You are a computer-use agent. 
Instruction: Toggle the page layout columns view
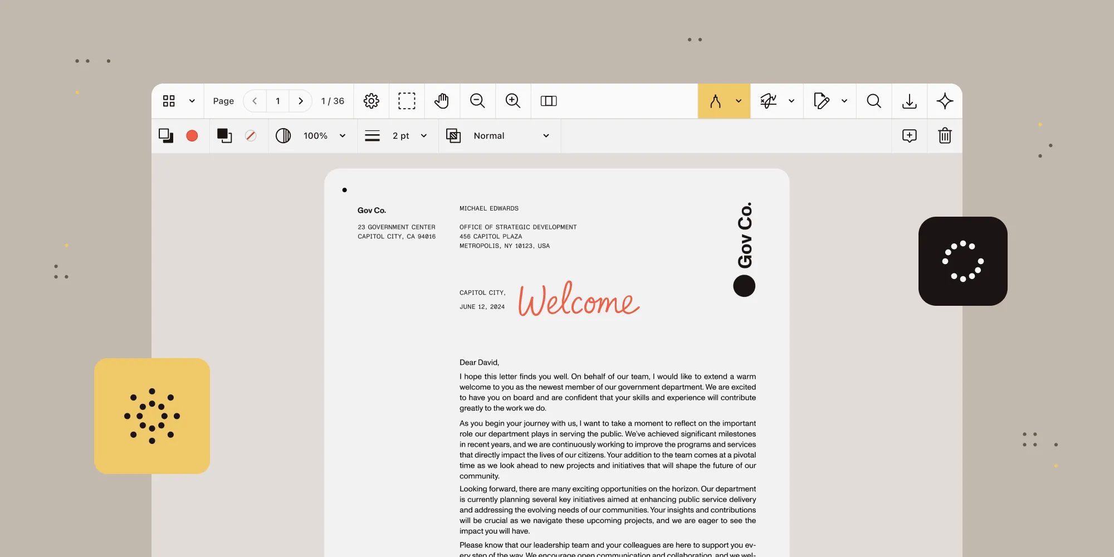tap(549, 101)
